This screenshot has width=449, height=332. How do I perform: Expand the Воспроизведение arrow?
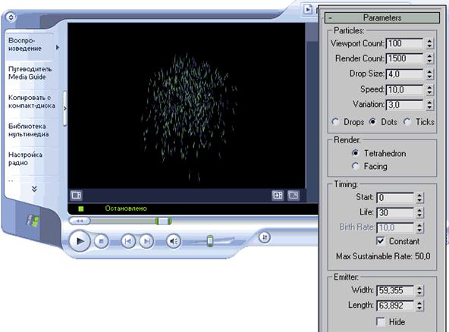[x=58, y=48]
